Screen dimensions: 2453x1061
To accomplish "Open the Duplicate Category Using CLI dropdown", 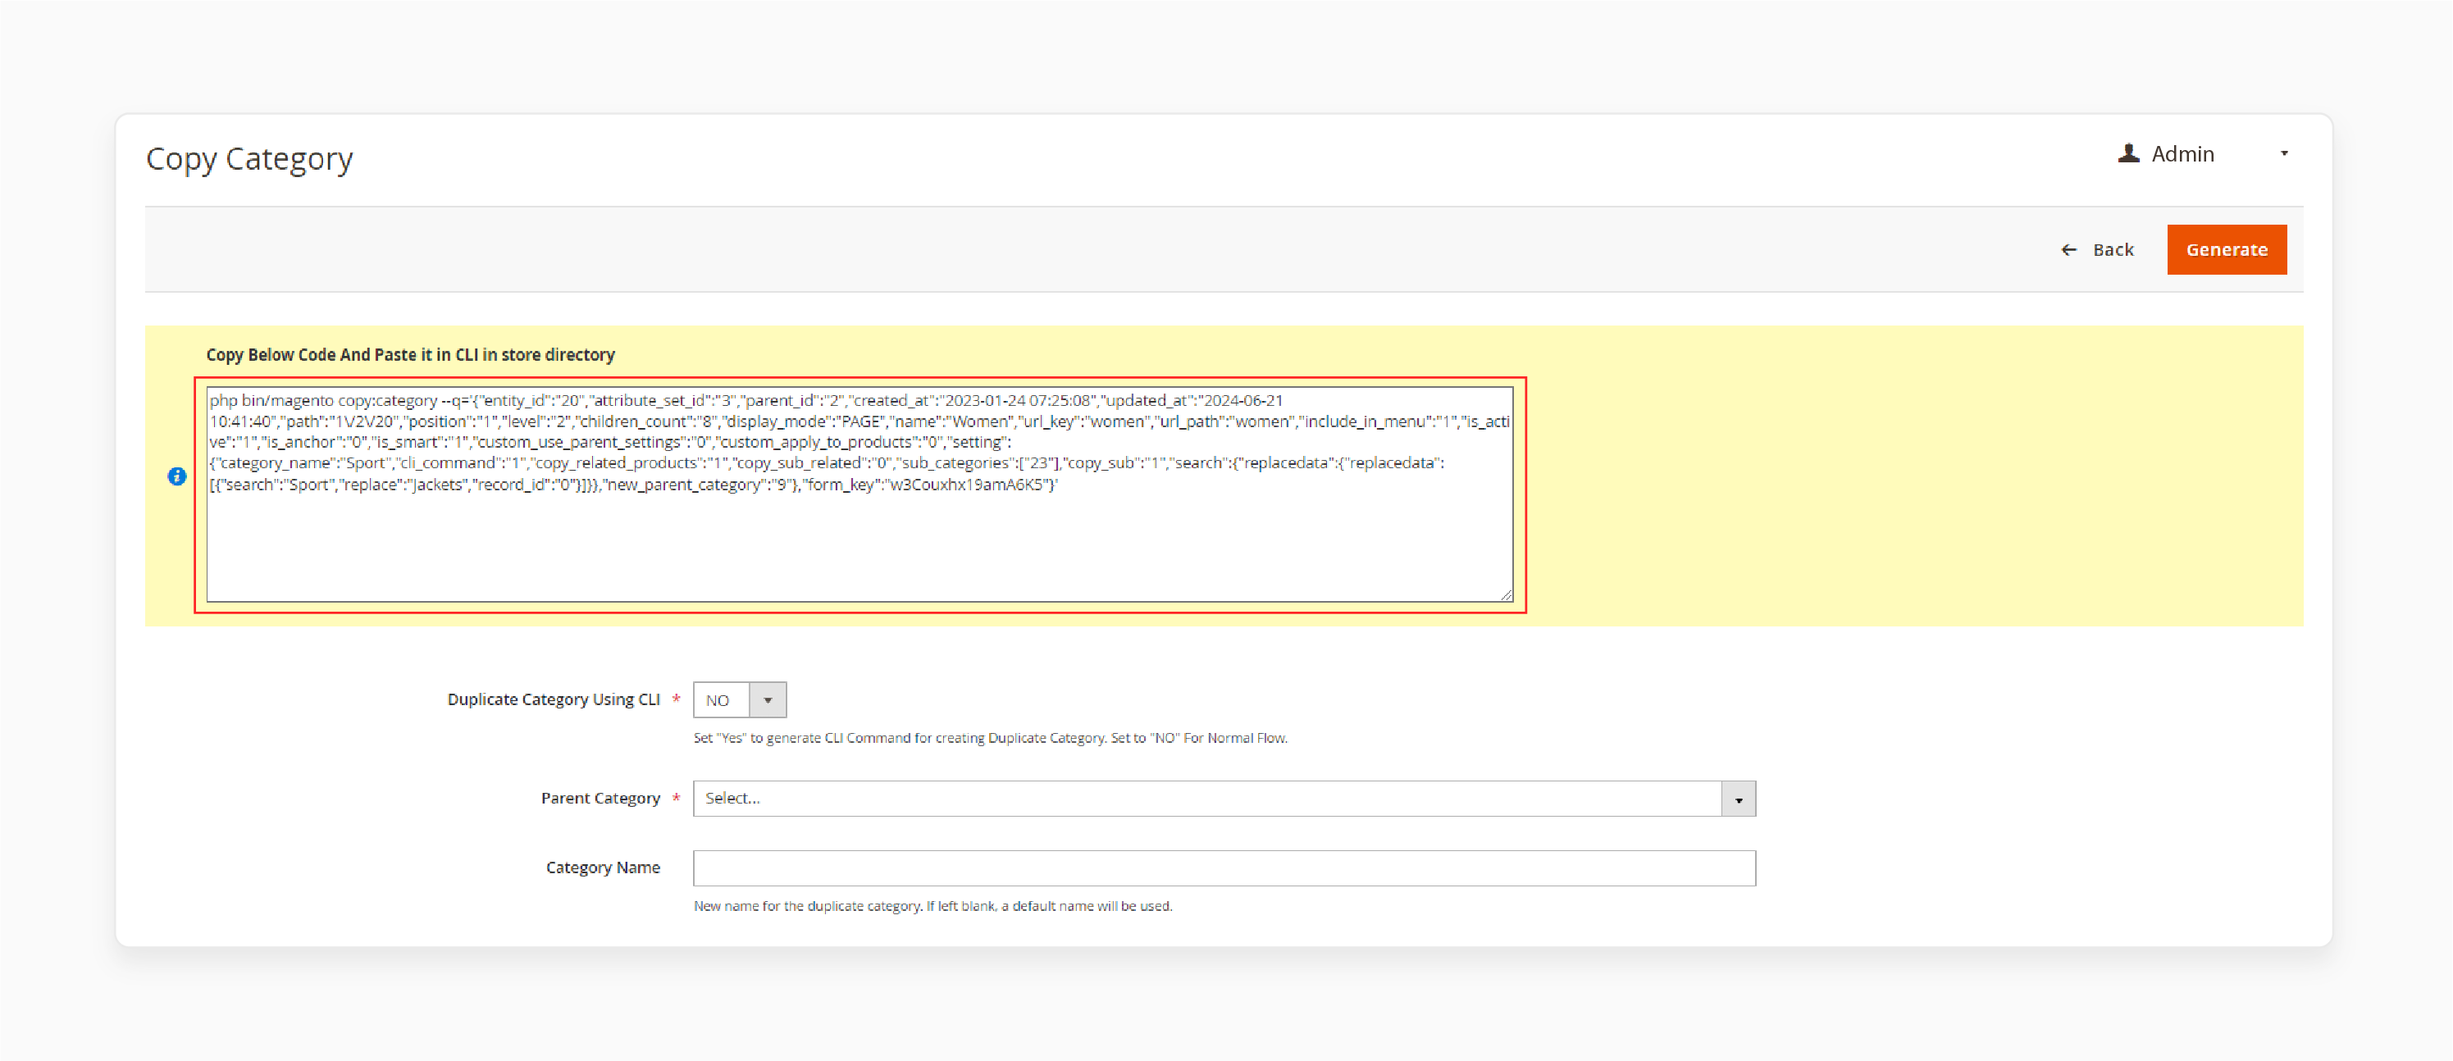I will coord(740,700).
